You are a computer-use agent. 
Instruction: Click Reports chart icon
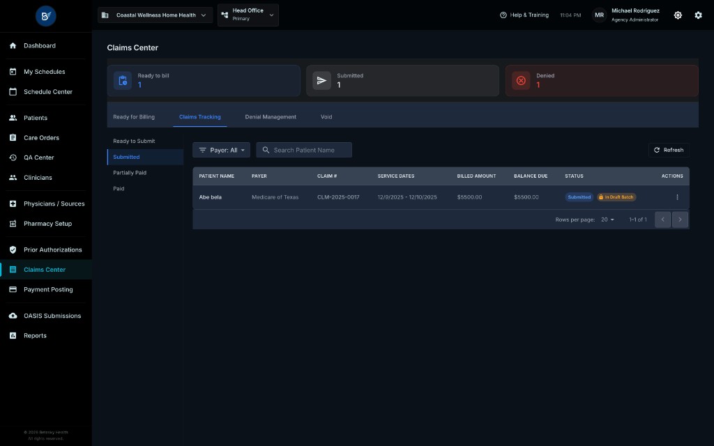coord(13,335)
